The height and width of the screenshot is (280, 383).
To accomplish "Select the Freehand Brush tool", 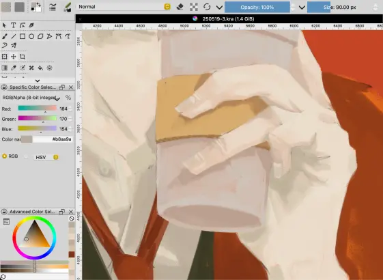I will (x=4, y=36).
